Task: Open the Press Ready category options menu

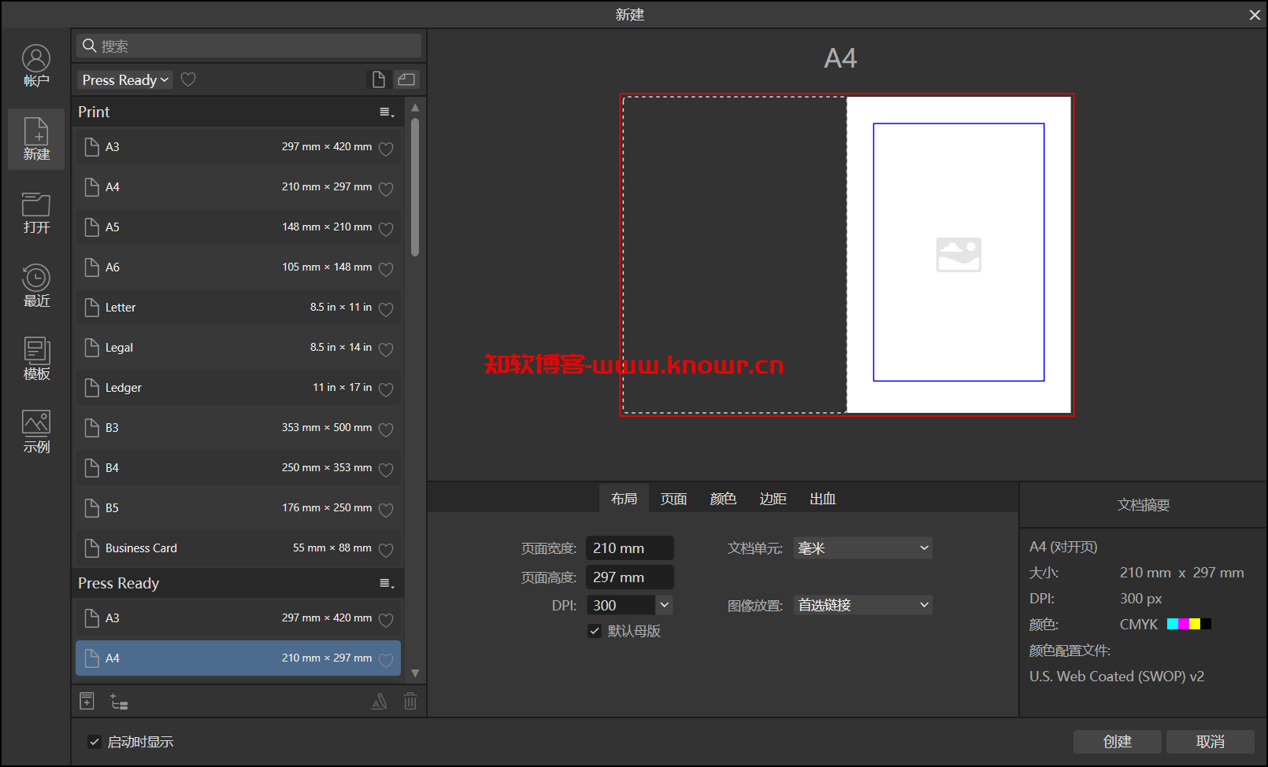Action: [387, 584]
